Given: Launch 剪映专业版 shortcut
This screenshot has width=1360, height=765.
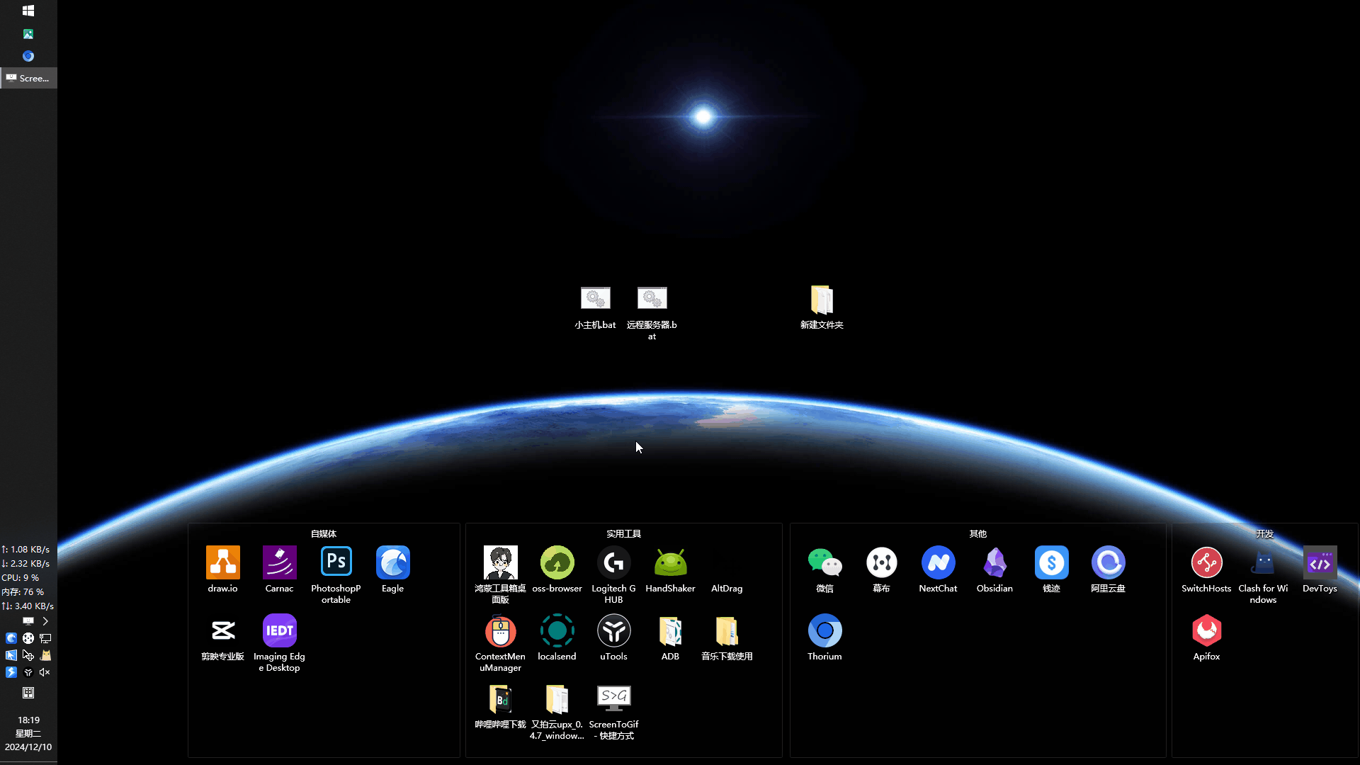Looking at the screenshot, I should point(222,638).
